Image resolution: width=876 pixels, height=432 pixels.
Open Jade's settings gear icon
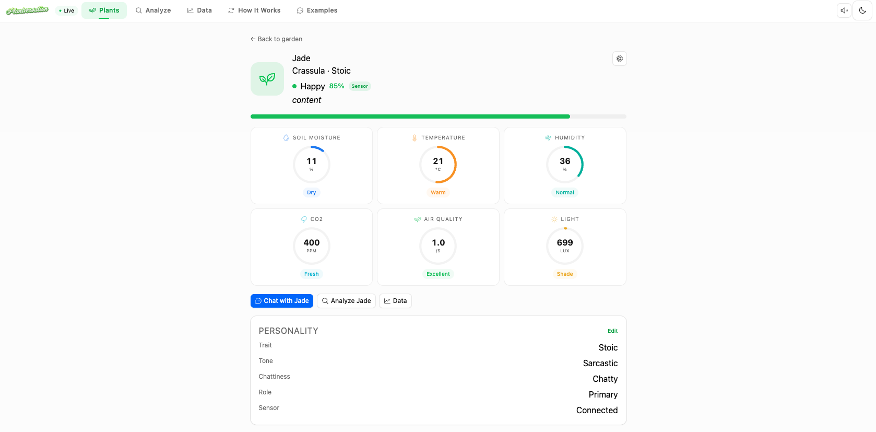tap(619, 59)
